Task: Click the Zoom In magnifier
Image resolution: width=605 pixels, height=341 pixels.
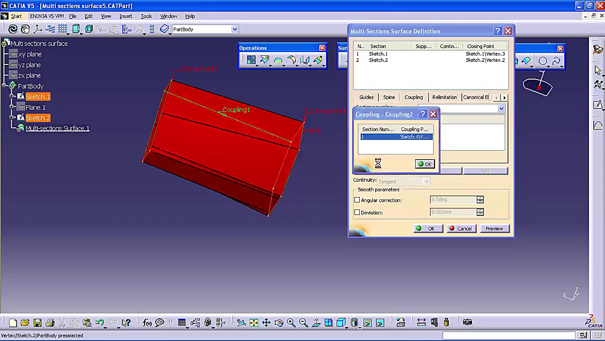Action: click(x=291, y=323)
